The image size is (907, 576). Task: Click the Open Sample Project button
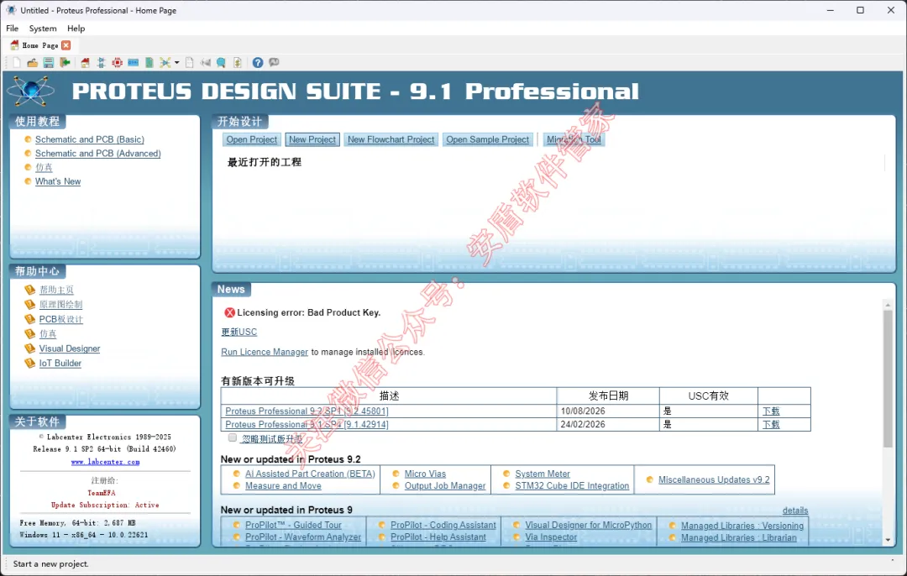click(488, 139)
